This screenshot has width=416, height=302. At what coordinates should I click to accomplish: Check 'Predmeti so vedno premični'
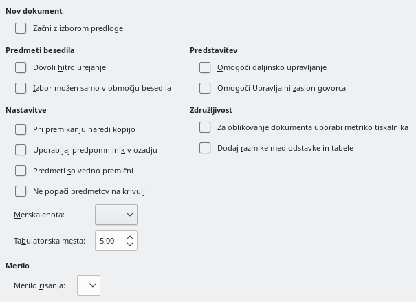(21, 171)
